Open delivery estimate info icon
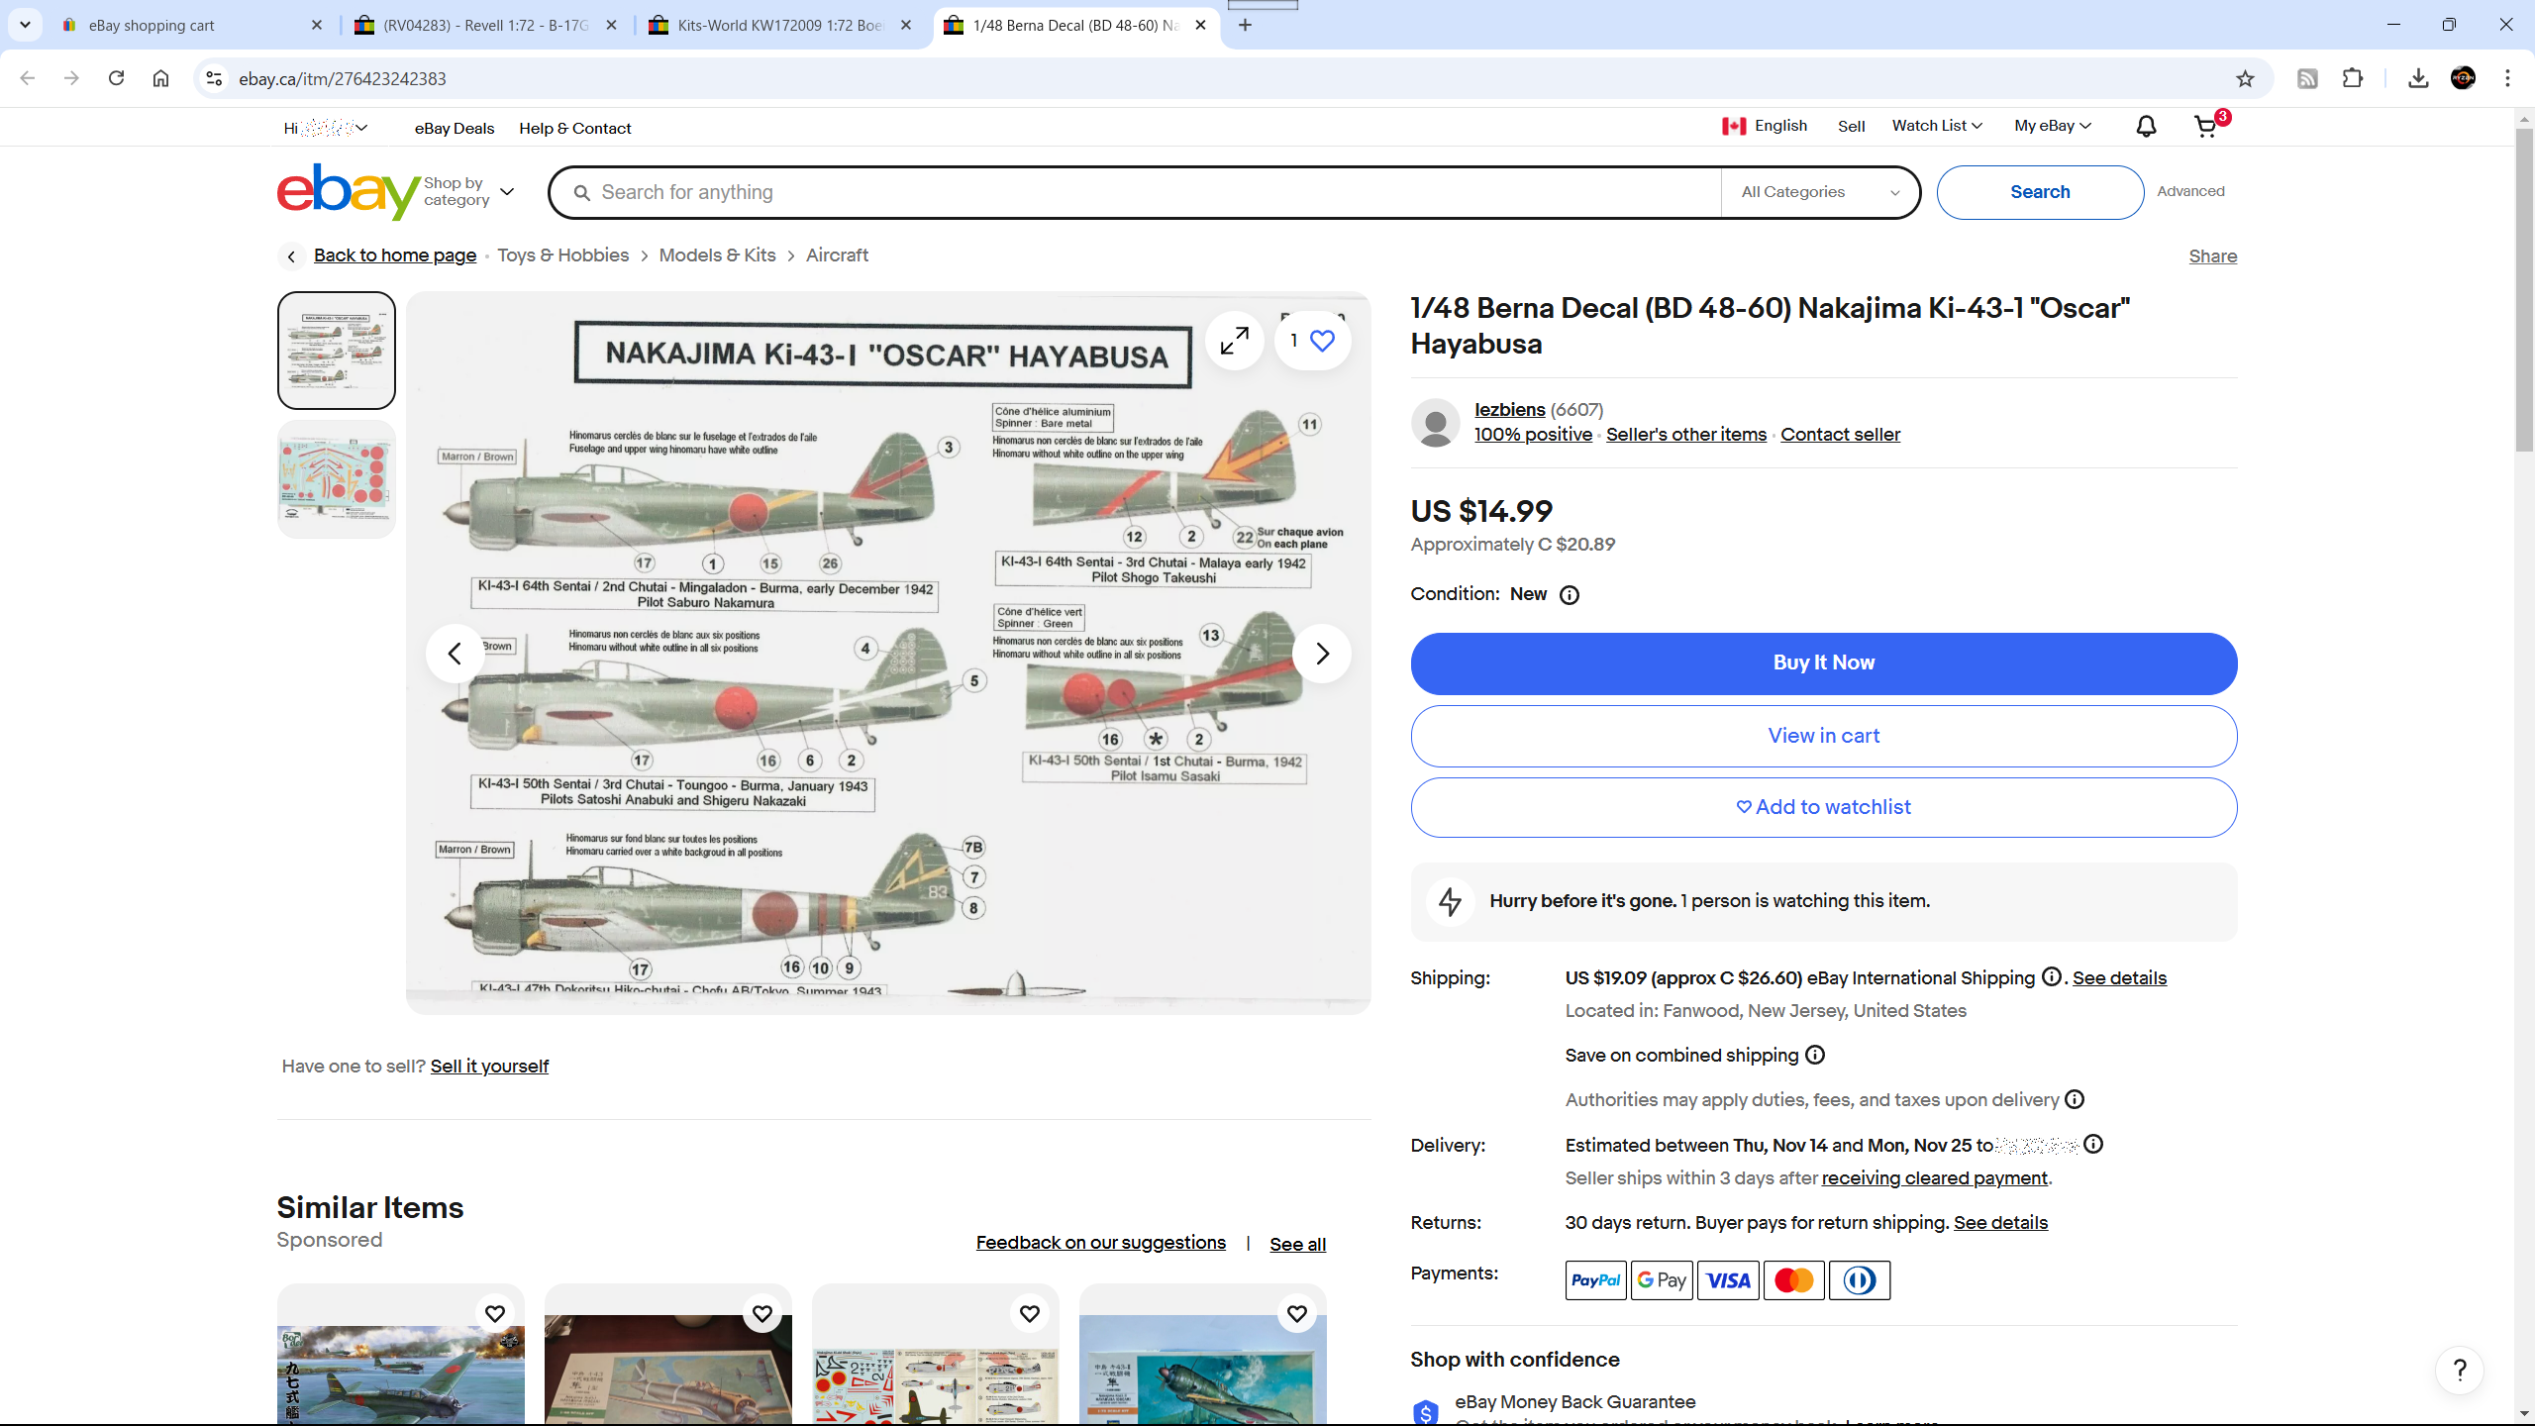 point(2093,1144)
